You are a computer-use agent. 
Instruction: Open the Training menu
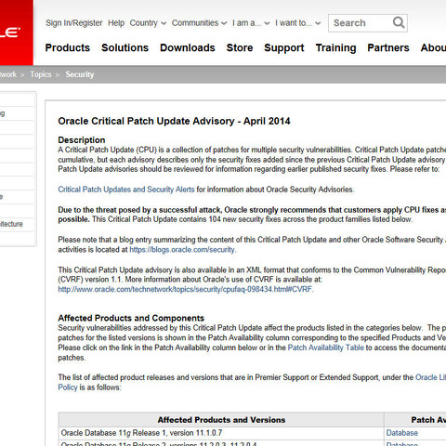335,48
